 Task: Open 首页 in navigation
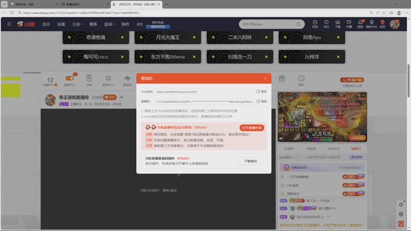tap(46, 24)
